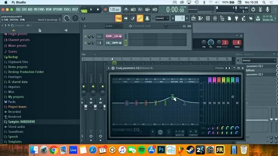This screenshot has height=156, width=278.
Task: Click the Stop button in transport
Action: click(x=98, y=10)
